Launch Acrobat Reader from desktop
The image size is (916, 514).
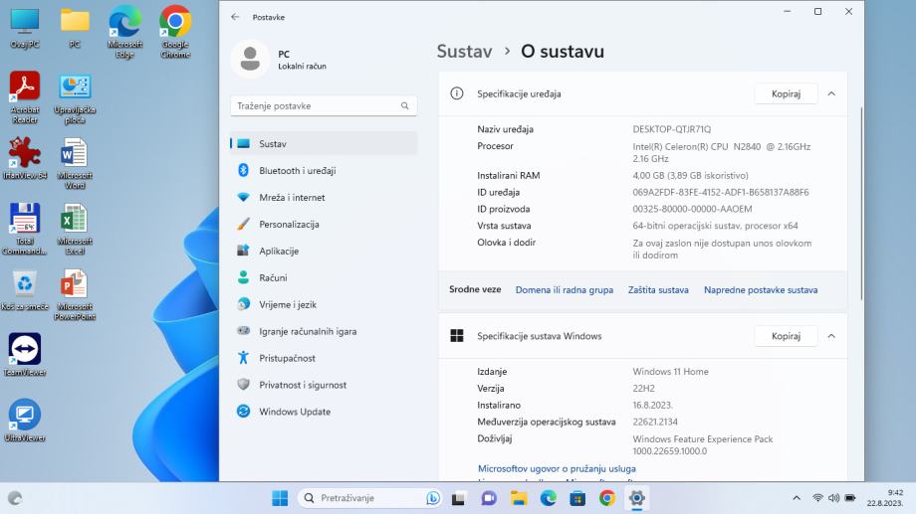pyautogui.click(x=24, y=92)
